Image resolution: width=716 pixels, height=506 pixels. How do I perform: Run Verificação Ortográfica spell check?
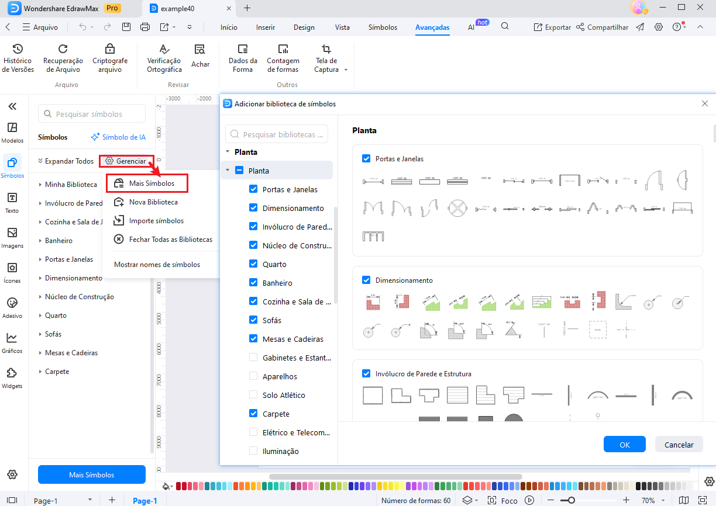pos(164,58)
